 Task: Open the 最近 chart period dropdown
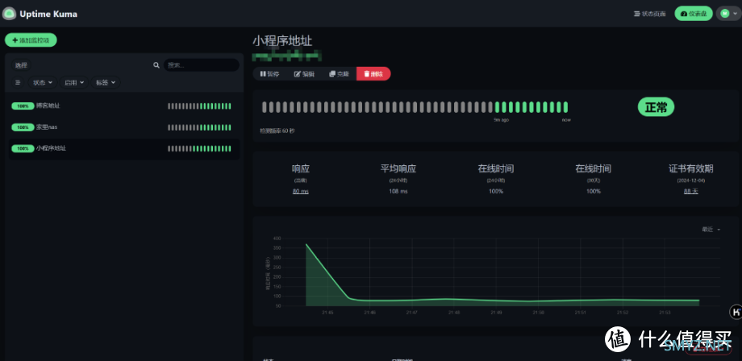point(711,230)
